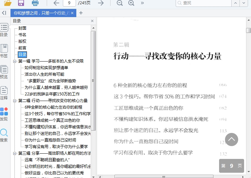
Task: Open chapter 第二辑 行动 in outline
Action: pyautogui.click(x=53, y=101)
